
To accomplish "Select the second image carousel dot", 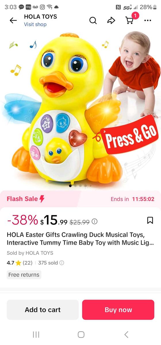I will [75, 186].
